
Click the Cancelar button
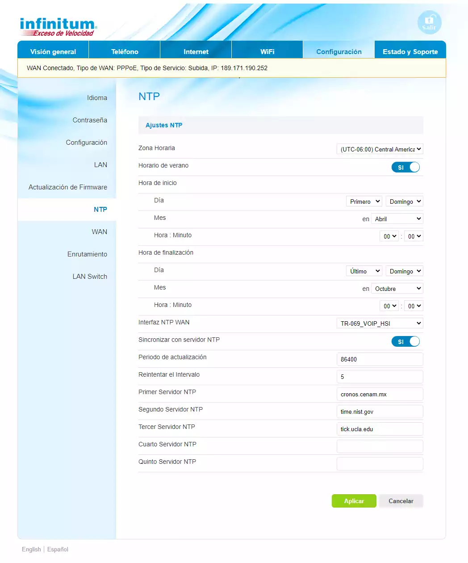[401, 501]
